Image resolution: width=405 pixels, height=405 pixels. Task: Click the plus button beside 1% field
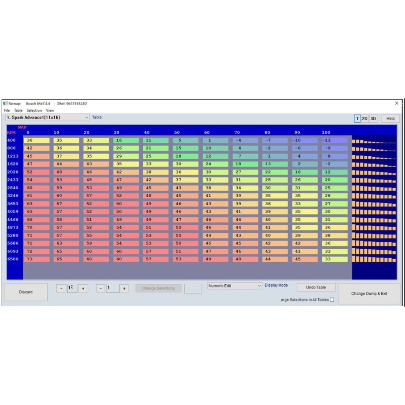(83, 288)
